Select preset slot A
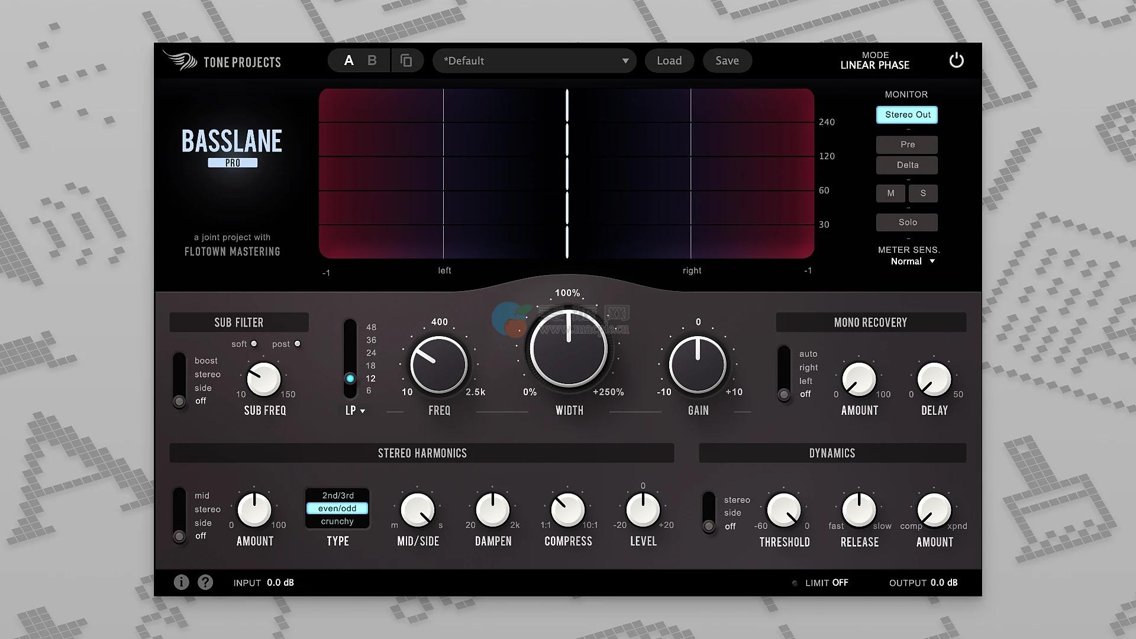Screen dimensions: 1136x639 tap(349, 60)
